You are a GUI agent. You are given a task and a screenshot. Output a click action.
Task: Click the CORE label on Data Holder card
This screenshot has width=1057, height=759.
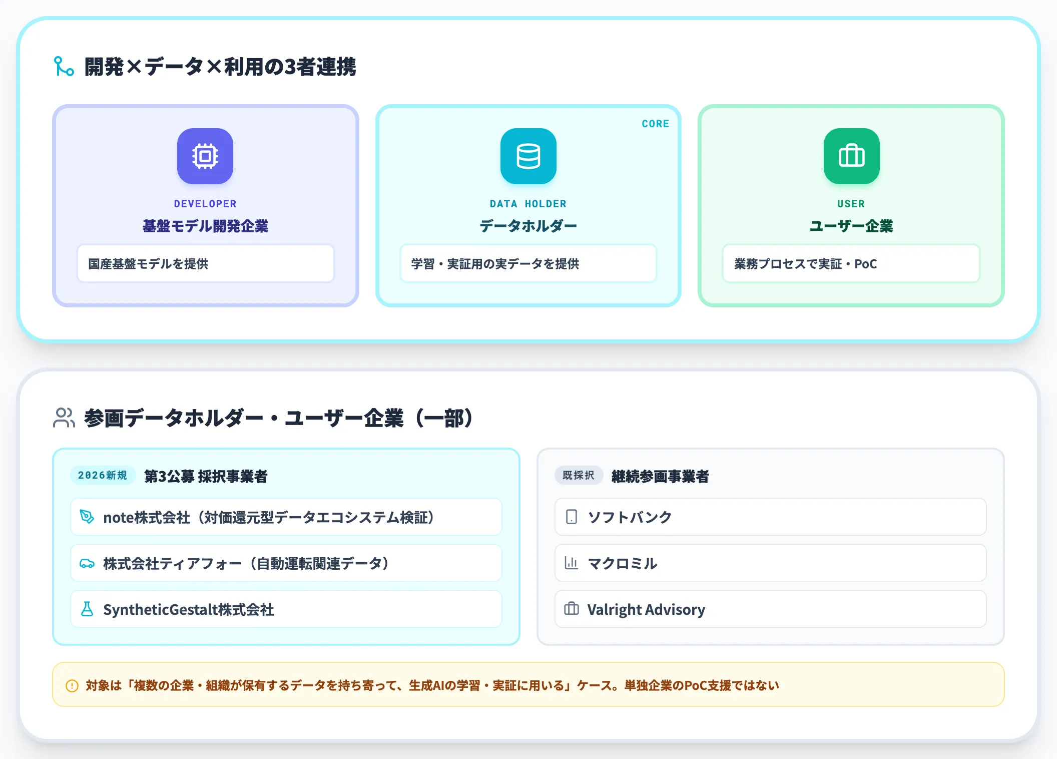pos(655,124)
